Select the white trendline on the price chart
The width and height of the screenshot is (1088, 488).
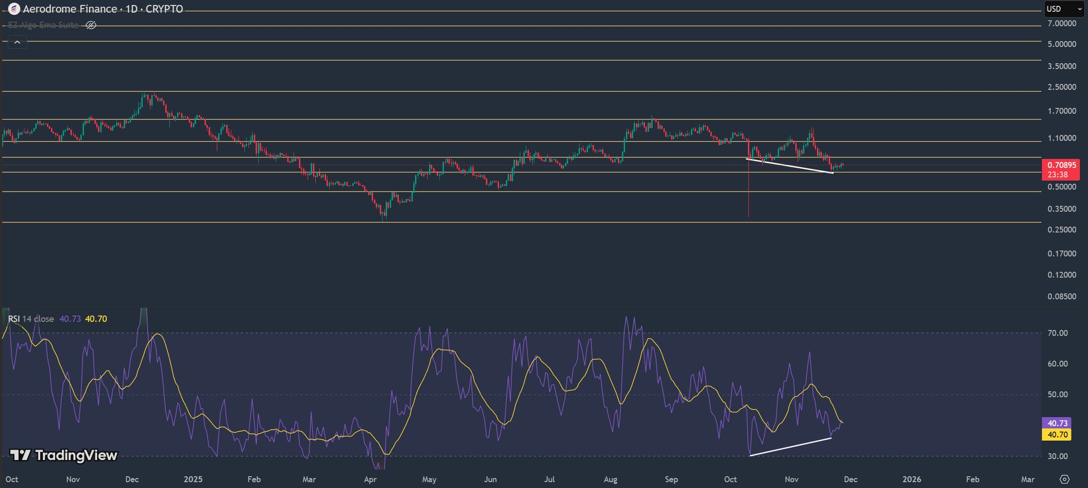coord(789,166)
